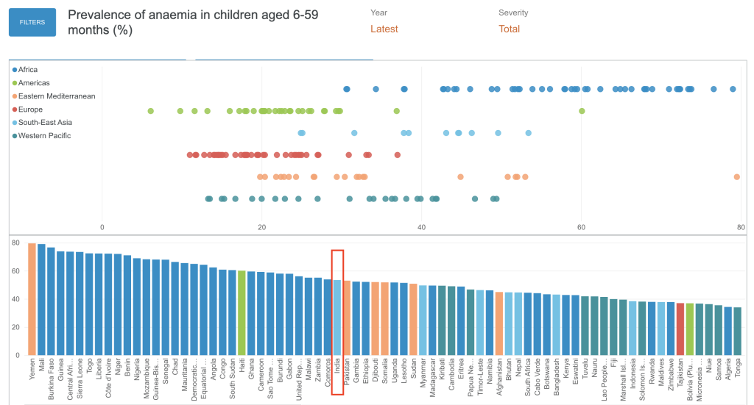This screenshot has width=754, height=405.
Task: Click the leftmost green scatter dot
Action: (x=150, y=111)
